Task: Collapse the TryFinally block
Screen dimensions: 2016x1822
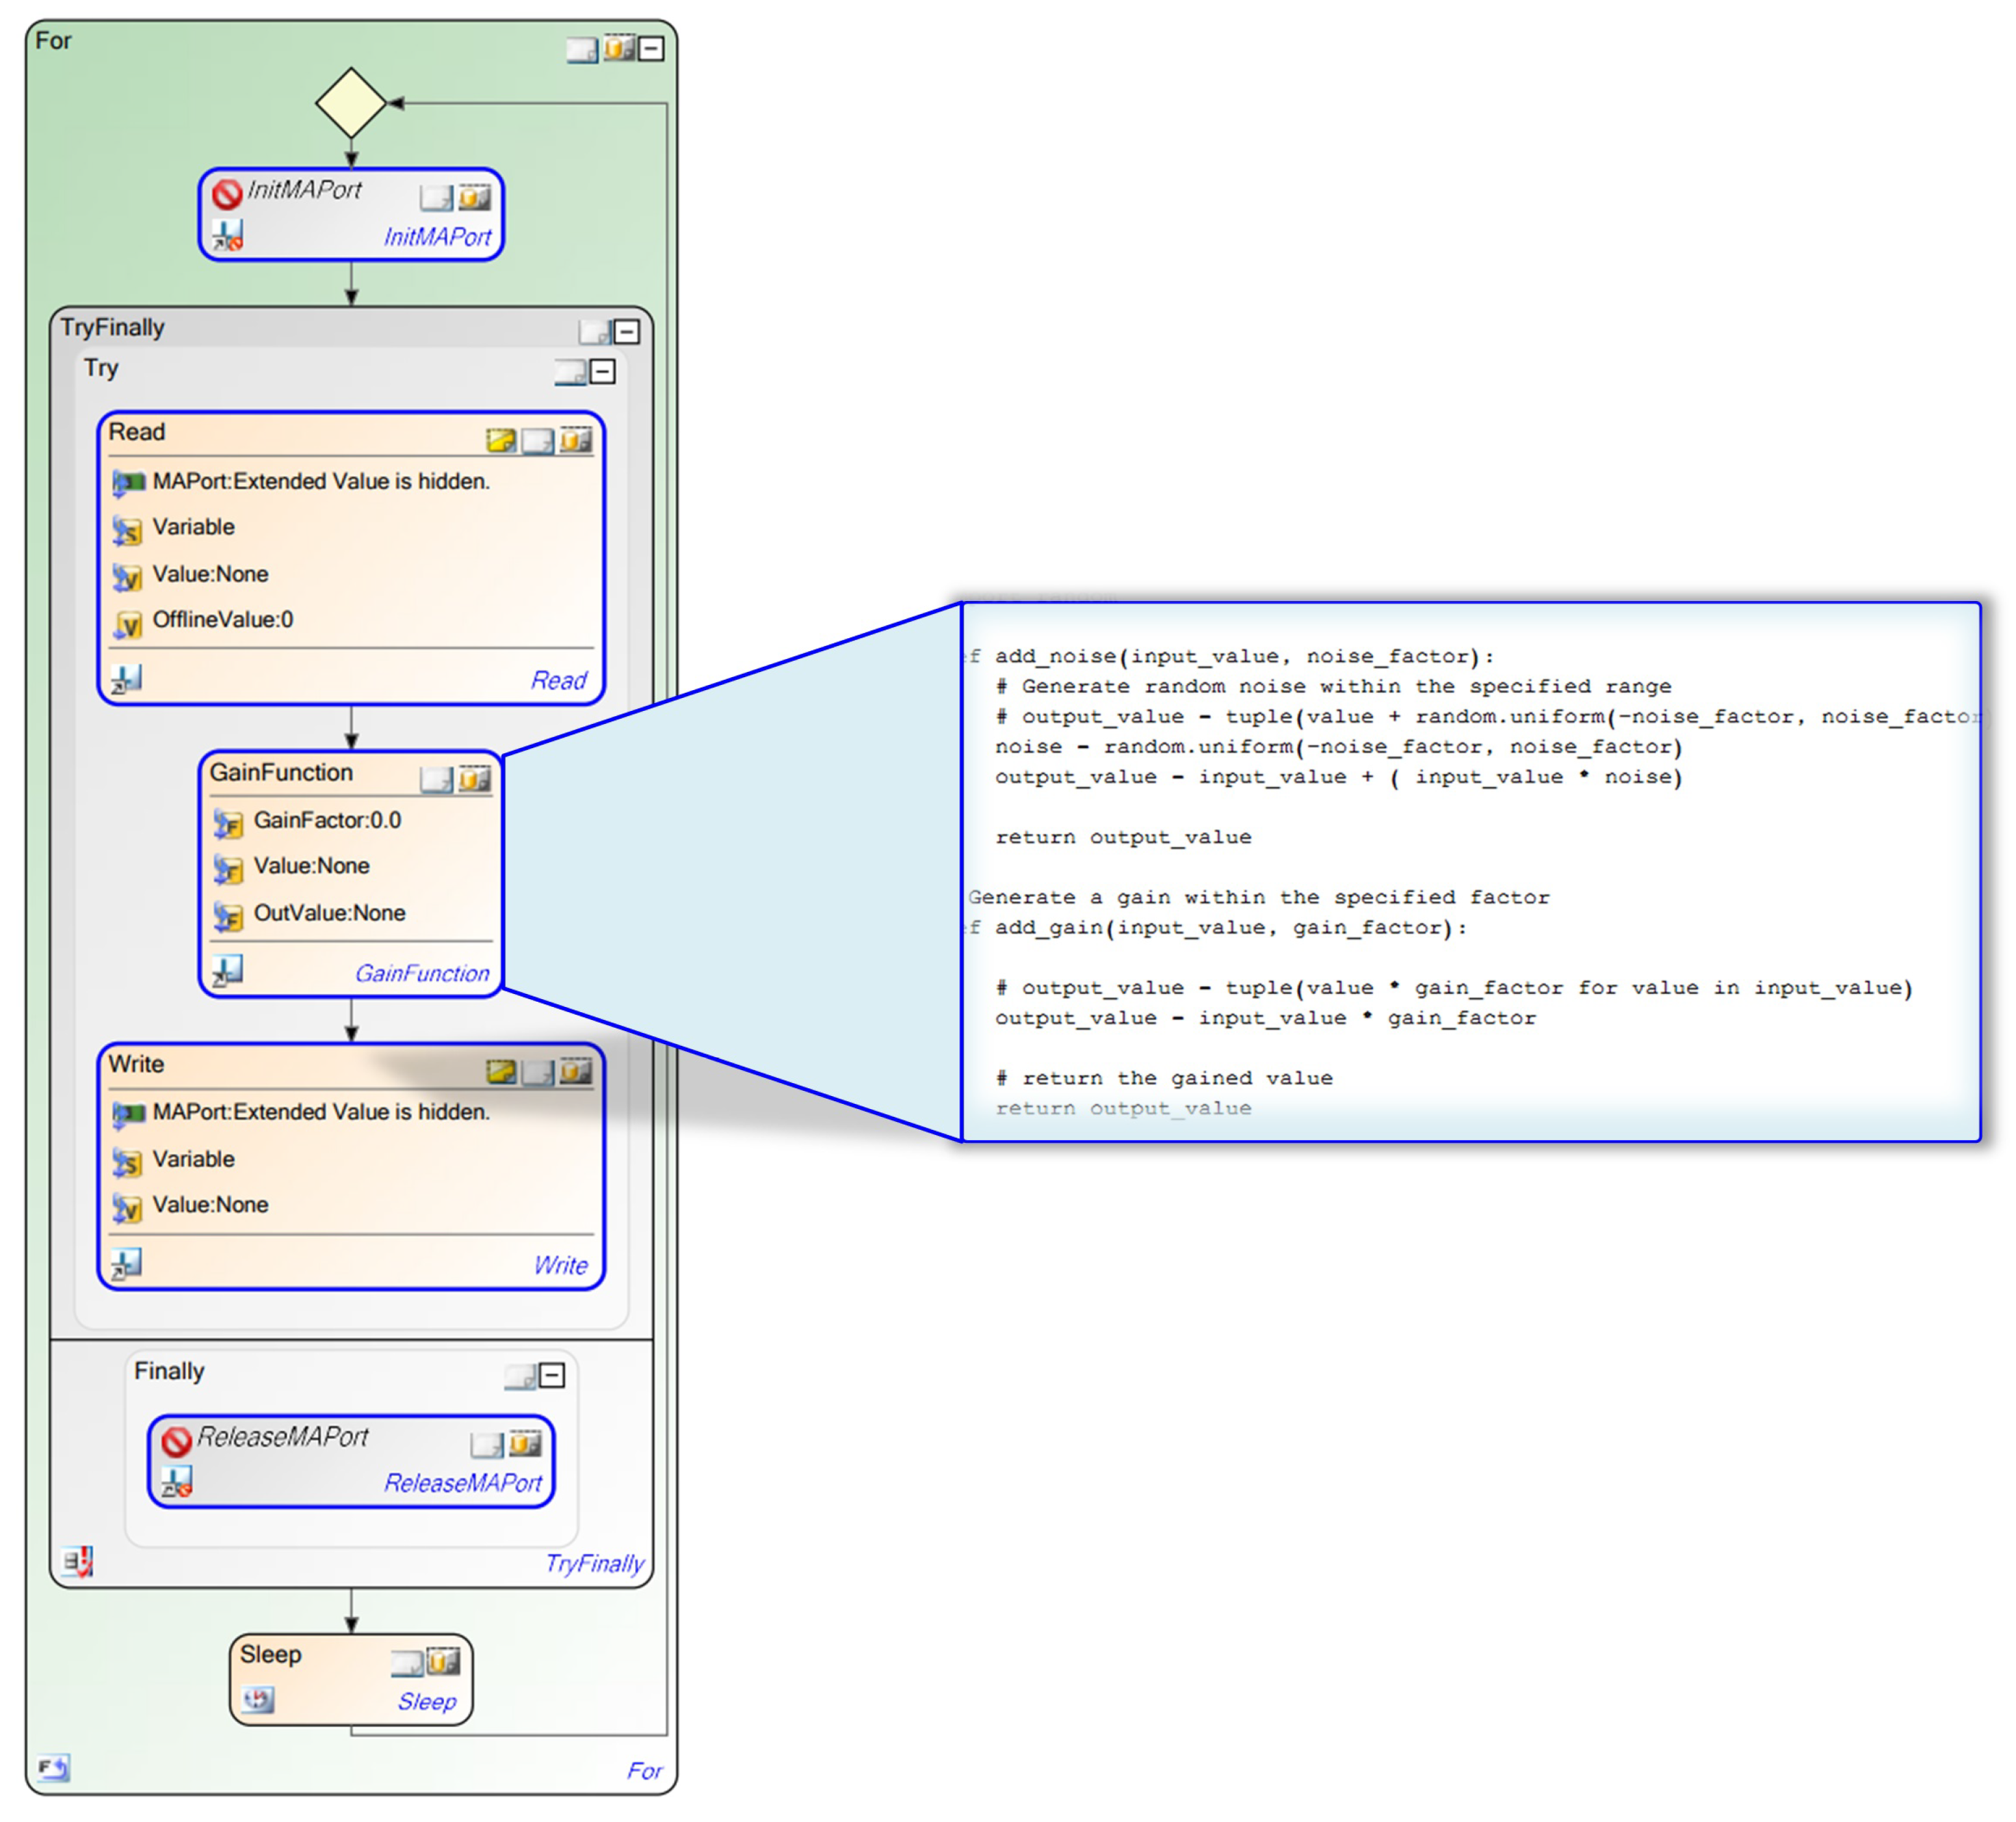Action: [x=626, y=331]
